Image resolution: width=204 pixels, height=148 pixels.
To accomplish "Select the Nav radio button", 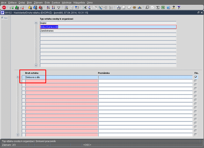I will pyautogui.click(x=2, y=18).
